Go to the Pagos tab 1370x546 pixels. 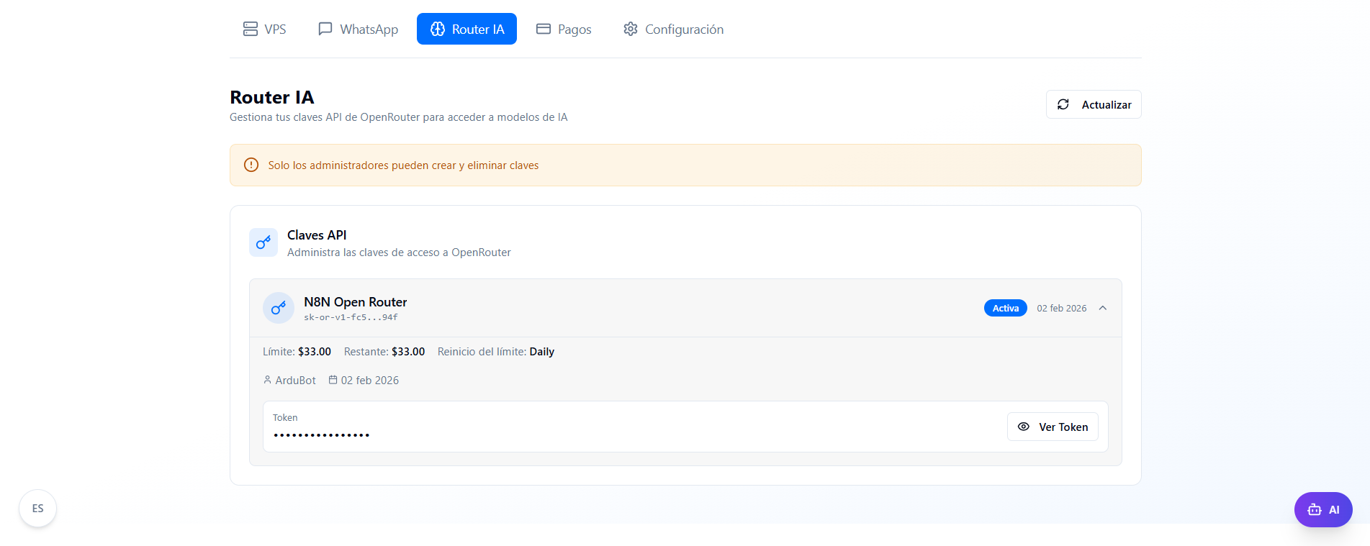[x=564, y=29]
